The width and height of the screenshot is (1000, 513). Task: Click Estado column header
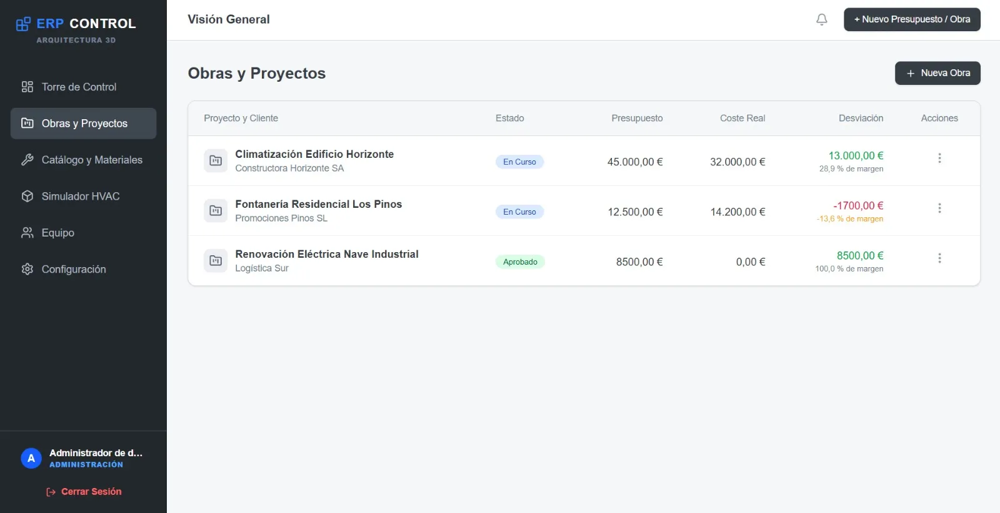(x=510, y=118)
